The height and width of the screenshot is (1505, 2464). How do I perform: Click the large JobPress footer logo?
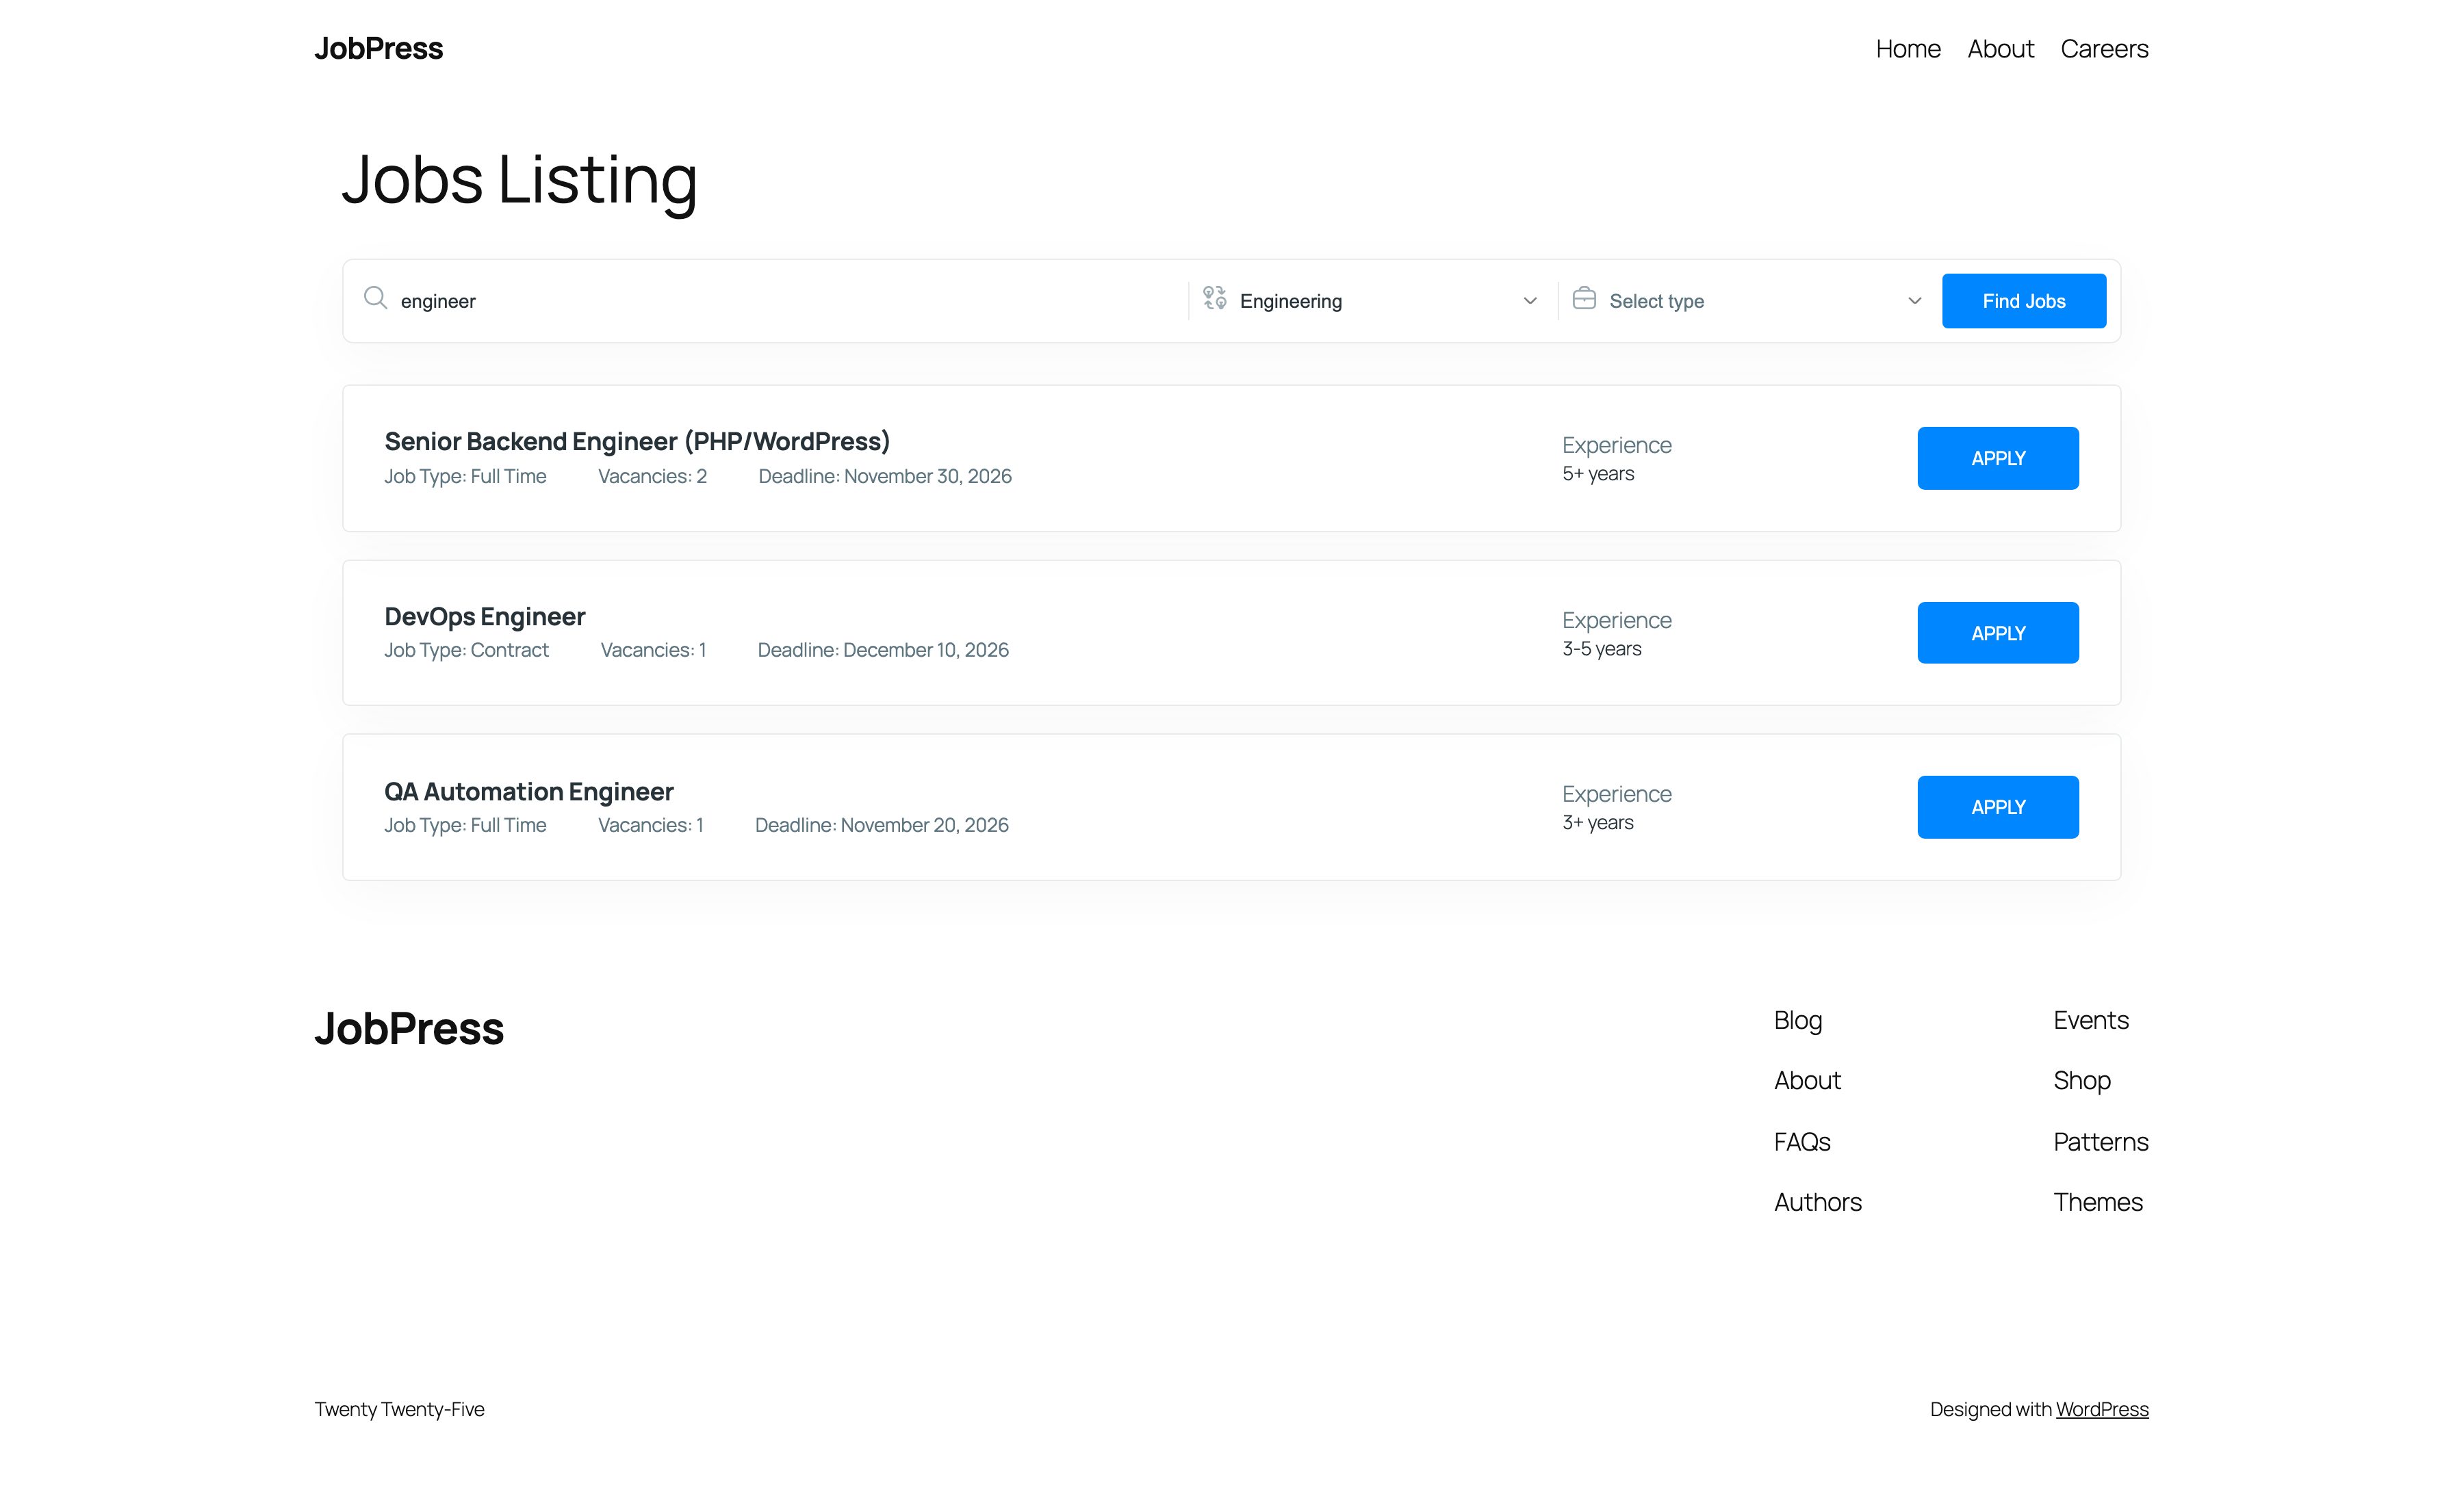[409, 1028]
